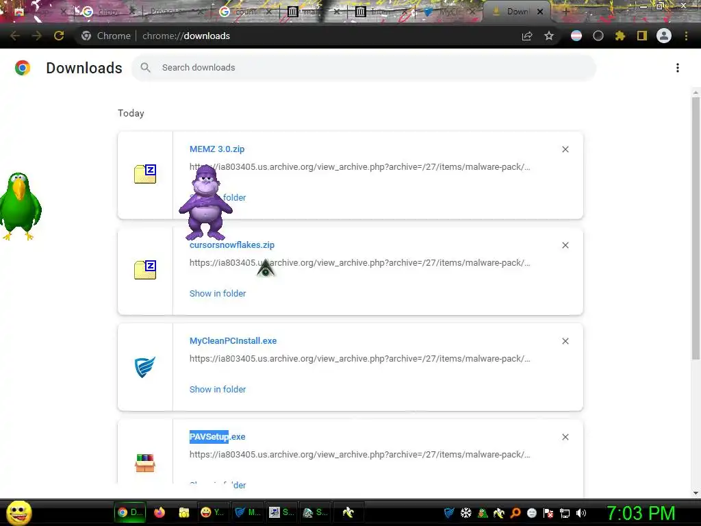Click the pink-blue striped extension icon
Screen dimensions: 701x526
tap(576, 36)
